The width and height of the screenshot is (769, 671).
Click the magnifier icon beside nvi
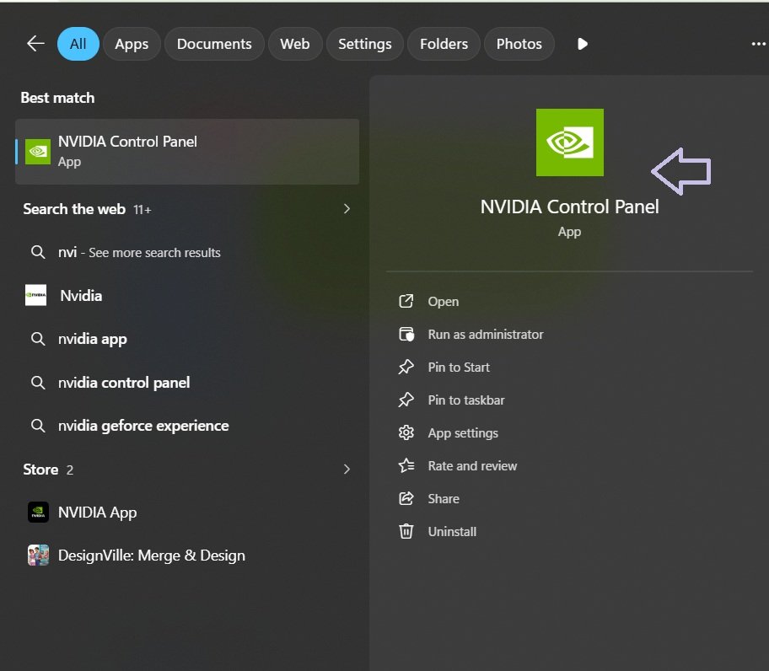pyautogui.click(x=38, y=252)
